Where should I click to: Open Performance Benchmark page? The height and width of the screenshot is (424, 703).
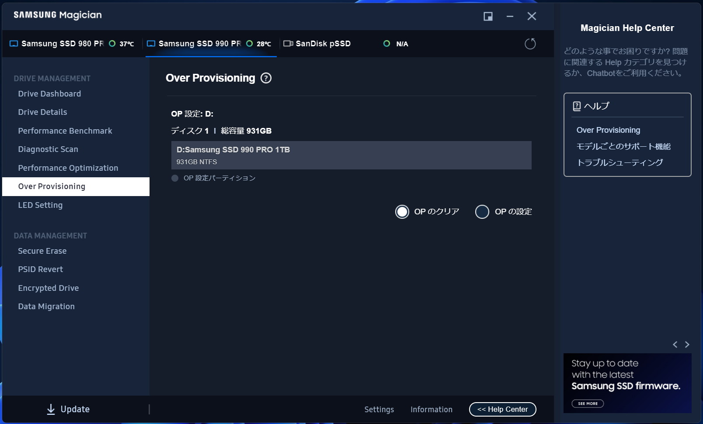(x=65, y=131)
